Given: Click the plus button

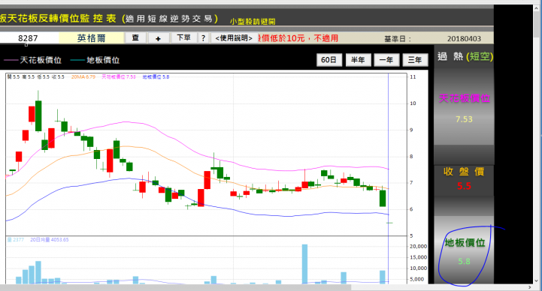Looking at the screenshot, I should [x=159, y=38].
